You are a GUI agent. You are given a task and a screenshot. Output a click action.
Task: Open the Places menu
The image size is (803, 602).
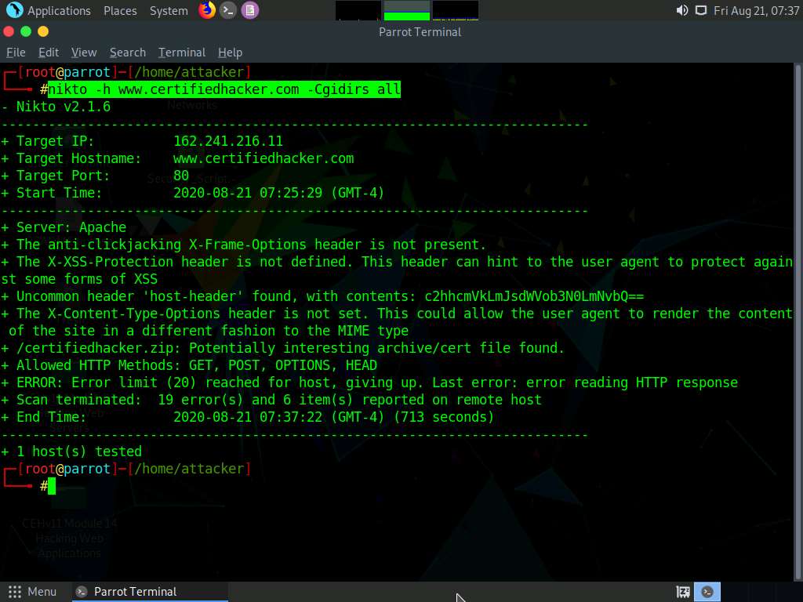120,11
